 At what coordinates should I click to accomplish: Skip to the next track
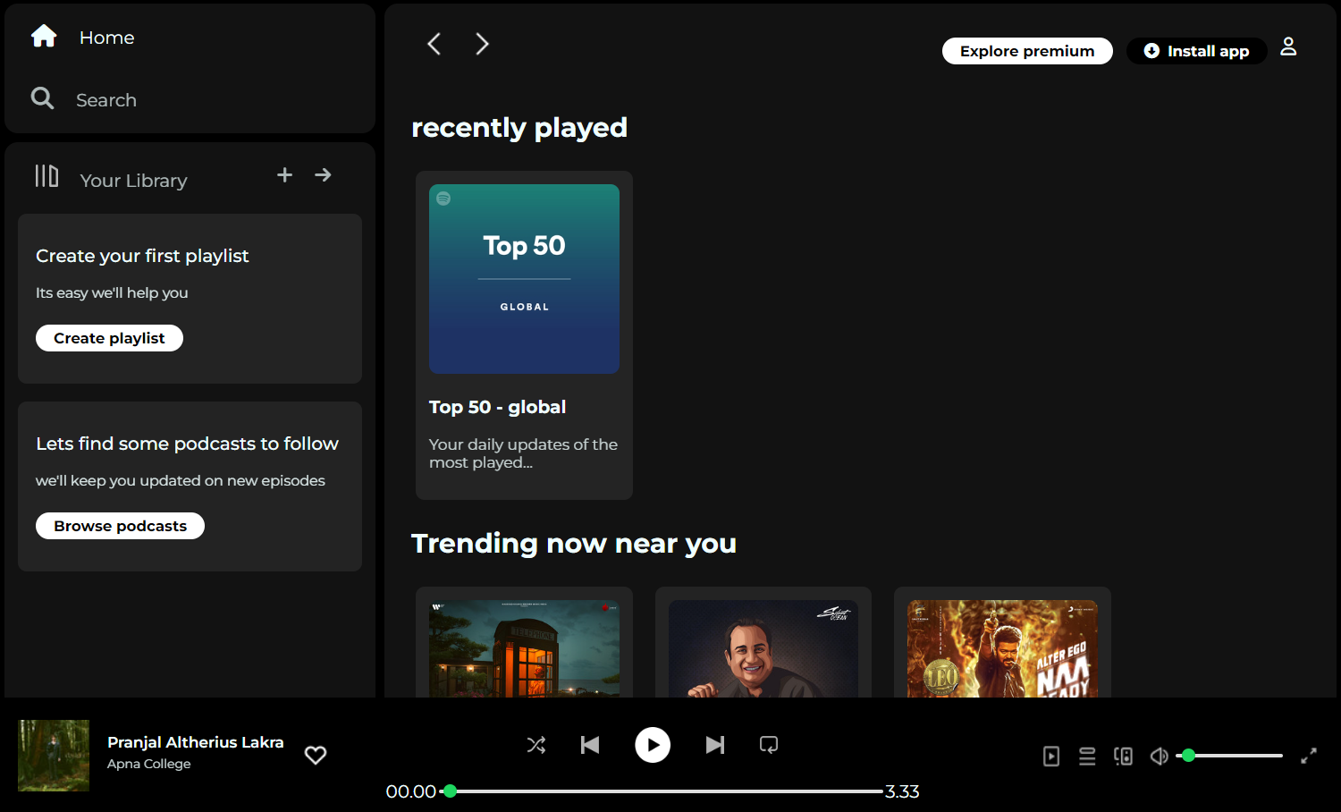(x=714, y=744)
